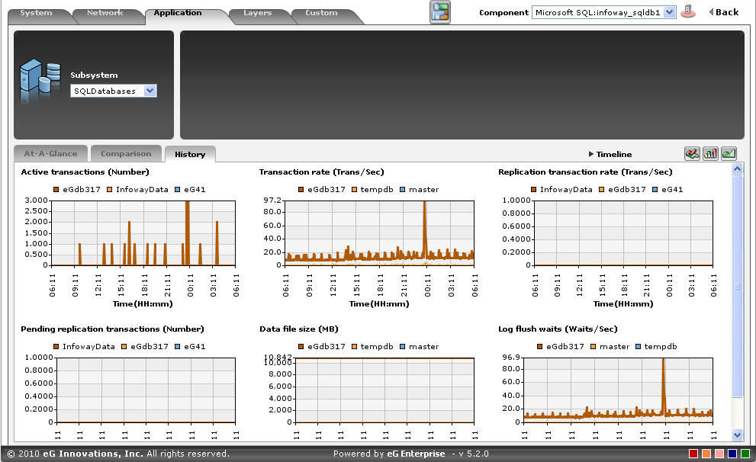The width and height of the screenshot is (756, 462).
Task: Open the Pending replication transactions graph
Action: [x=146, y=390]
